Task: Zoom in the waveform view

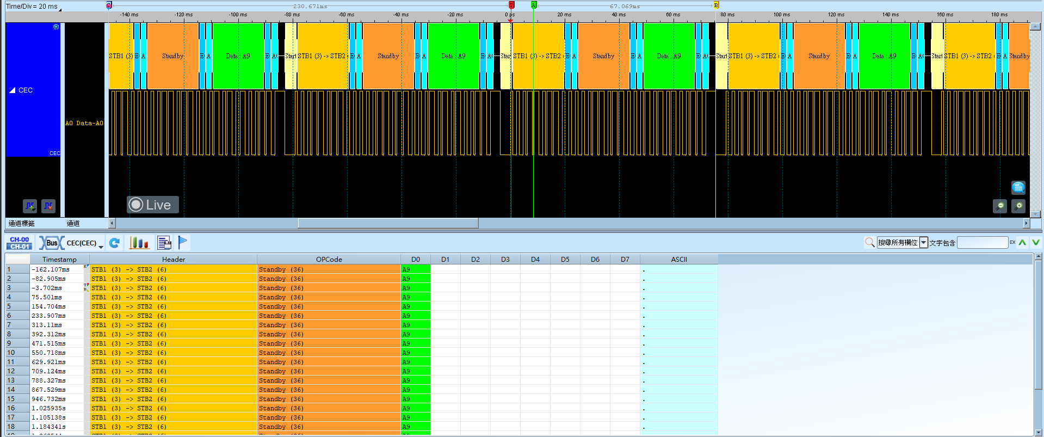Action: (1018, 206)
